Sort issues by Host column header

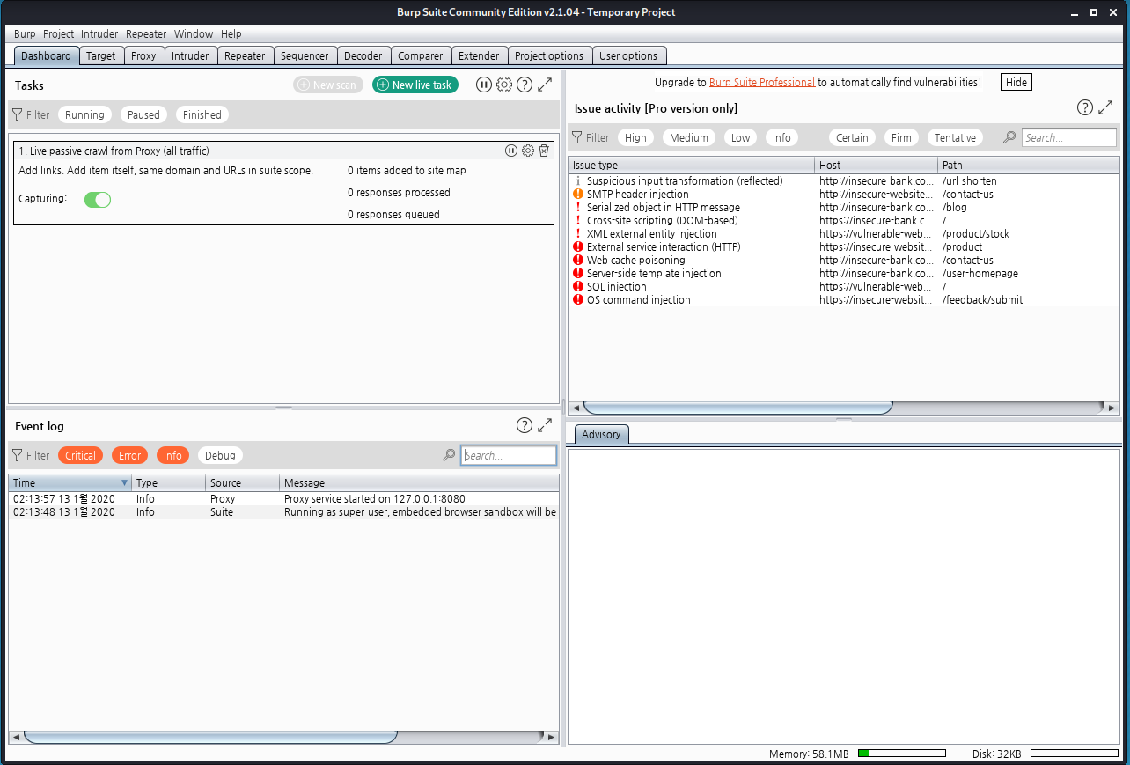[x=877, y=165]
